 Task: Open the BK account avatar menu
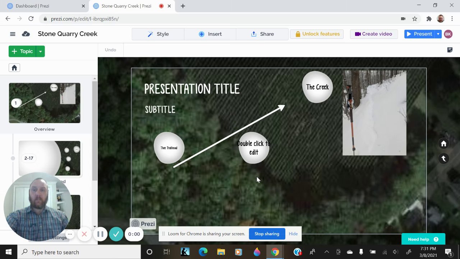pyautogui.click(x=448, y=34)
